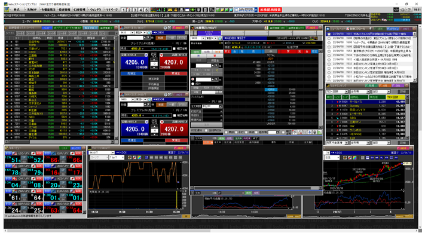The image size is (425, 239).
Task: Open the TICK回数 ranking type dropdown
Action: point(337,91)
